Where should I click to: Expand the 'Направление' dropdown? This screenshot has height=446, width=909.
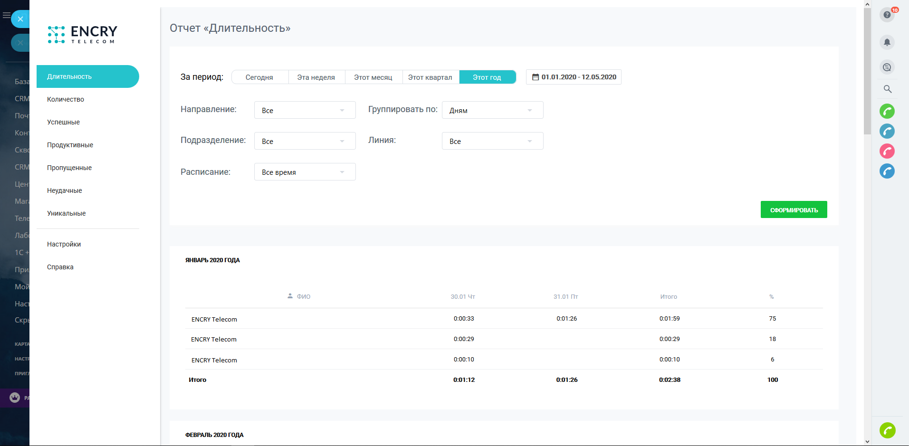305,110
